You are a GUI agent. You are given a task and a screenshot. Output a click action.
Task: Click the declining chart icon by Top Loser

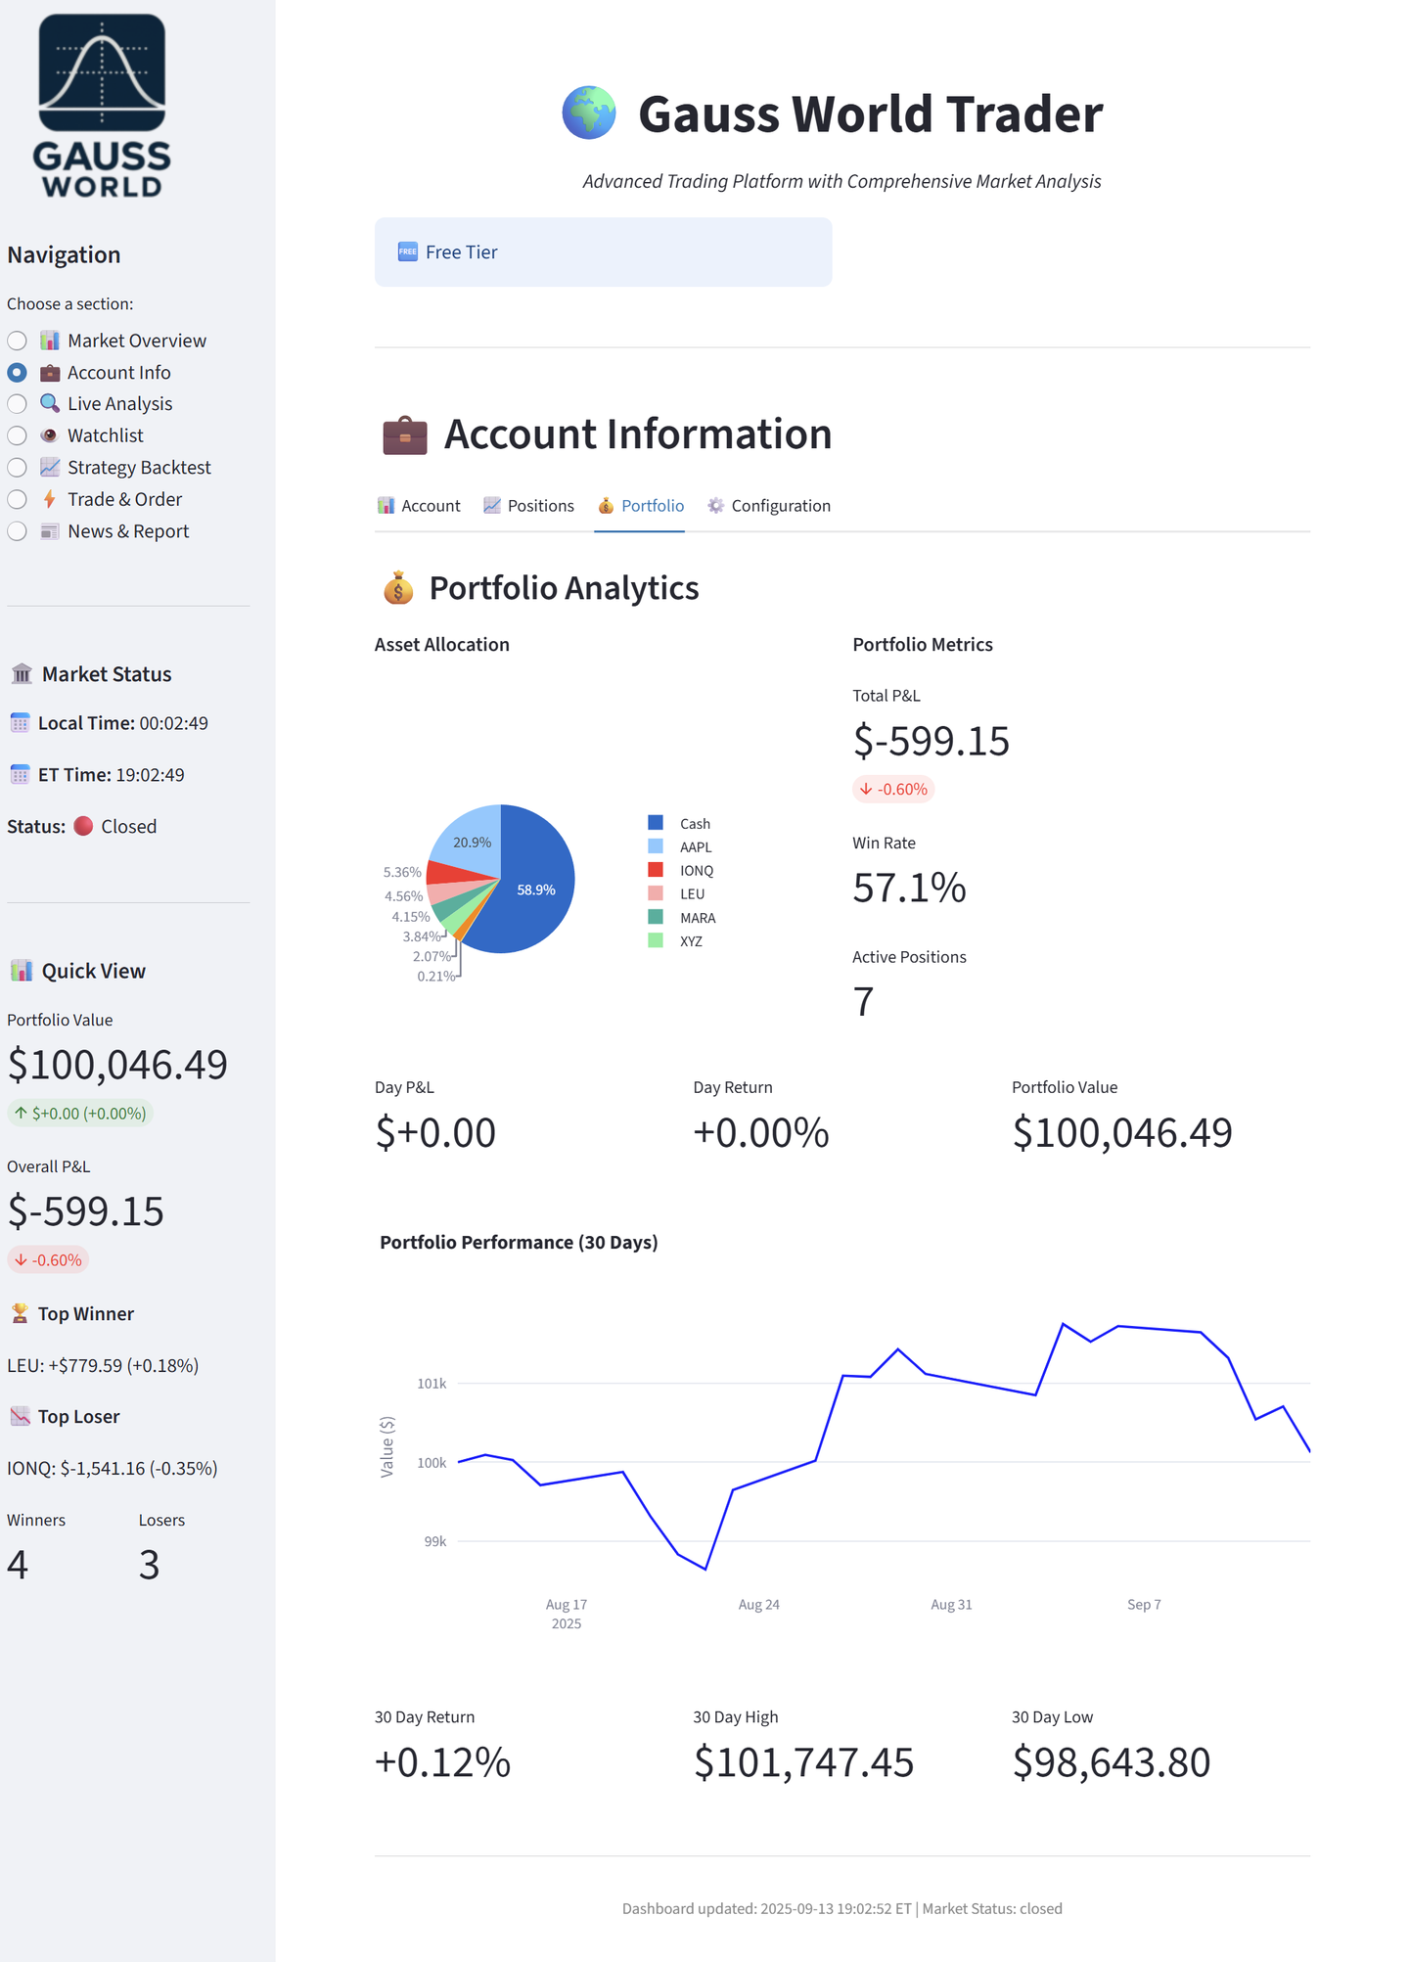click(x=20, y=1416)
